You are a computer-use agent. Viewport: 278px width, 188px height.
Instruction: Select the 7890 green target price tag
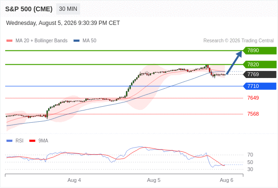coord(260,51)
